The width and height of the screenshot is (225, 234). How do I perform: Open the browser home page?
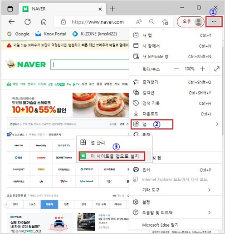pos(44,22)
